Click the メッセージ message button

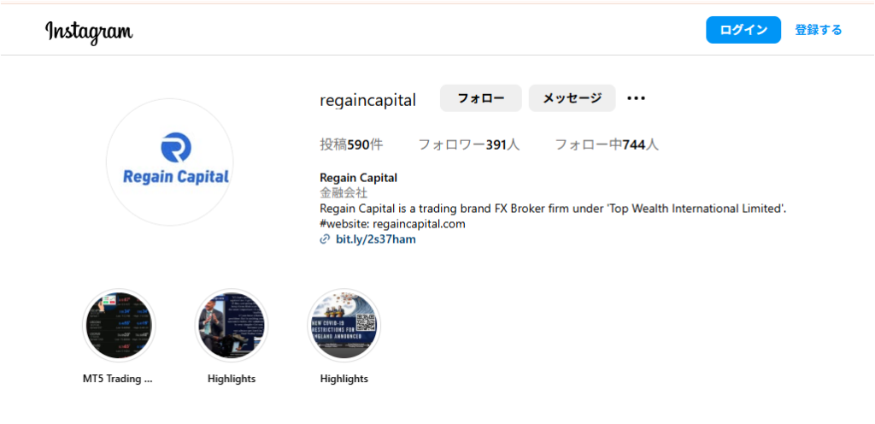(572, 98)
